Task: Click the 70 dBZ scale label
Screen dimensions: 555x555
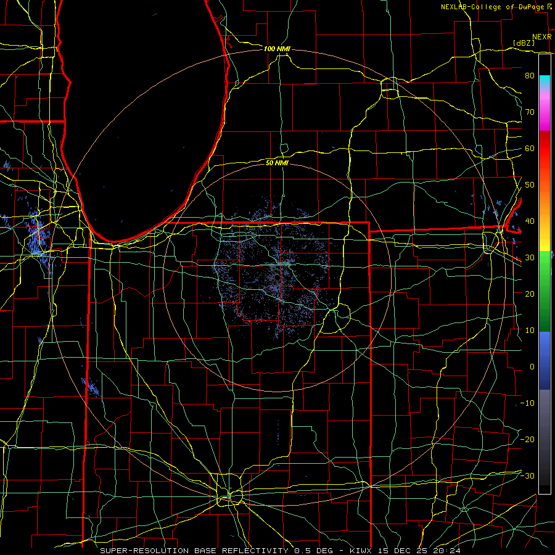Action: click(530, 112)
